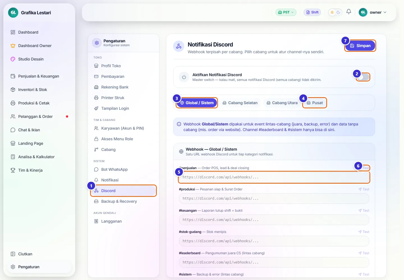Click the Dashboard grid icon
Image resolution: width=404 pixels, height=280 pixels.
pyautogui.click(x=13, y=32)
